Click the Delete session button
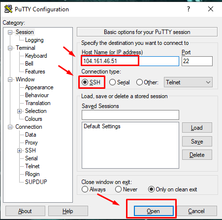The width and height of the screenshot is (222, 220). point(197,155)
